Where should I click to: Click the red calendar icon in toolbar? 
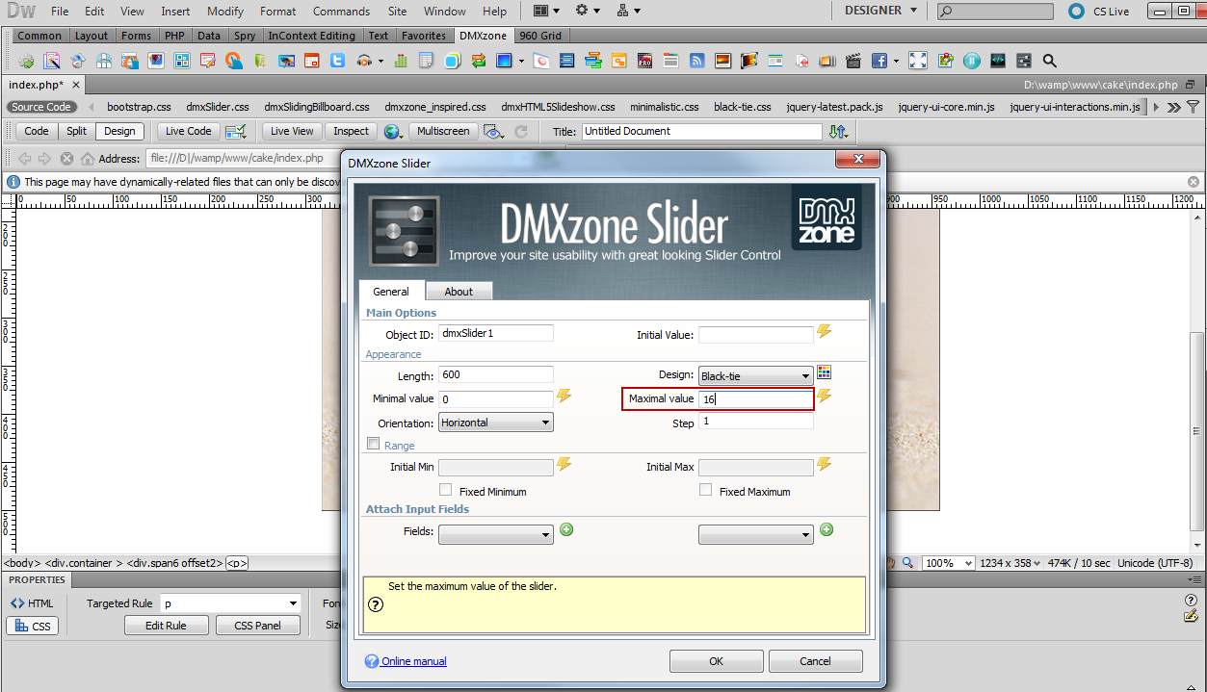pyautogui.click(x=311, y=60)
